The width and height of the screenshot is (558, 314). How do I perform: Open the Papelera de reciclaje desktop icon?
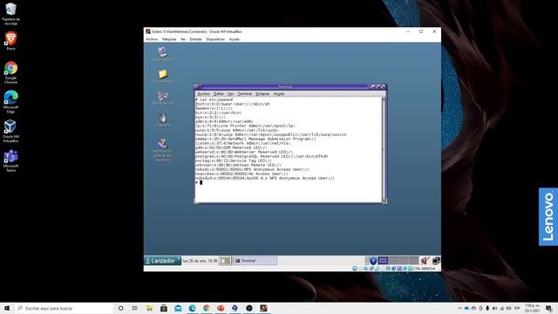[x=10, y=14]
